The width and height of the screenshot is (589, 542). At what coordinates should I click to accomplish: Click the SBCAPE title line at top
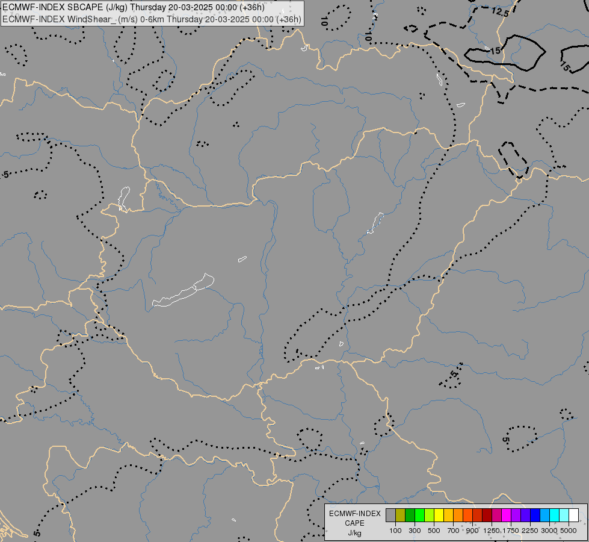point(134,7)
